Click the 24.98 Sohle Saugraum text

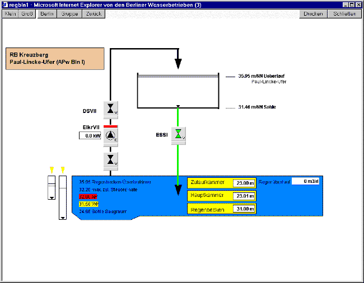click(103, 211)
